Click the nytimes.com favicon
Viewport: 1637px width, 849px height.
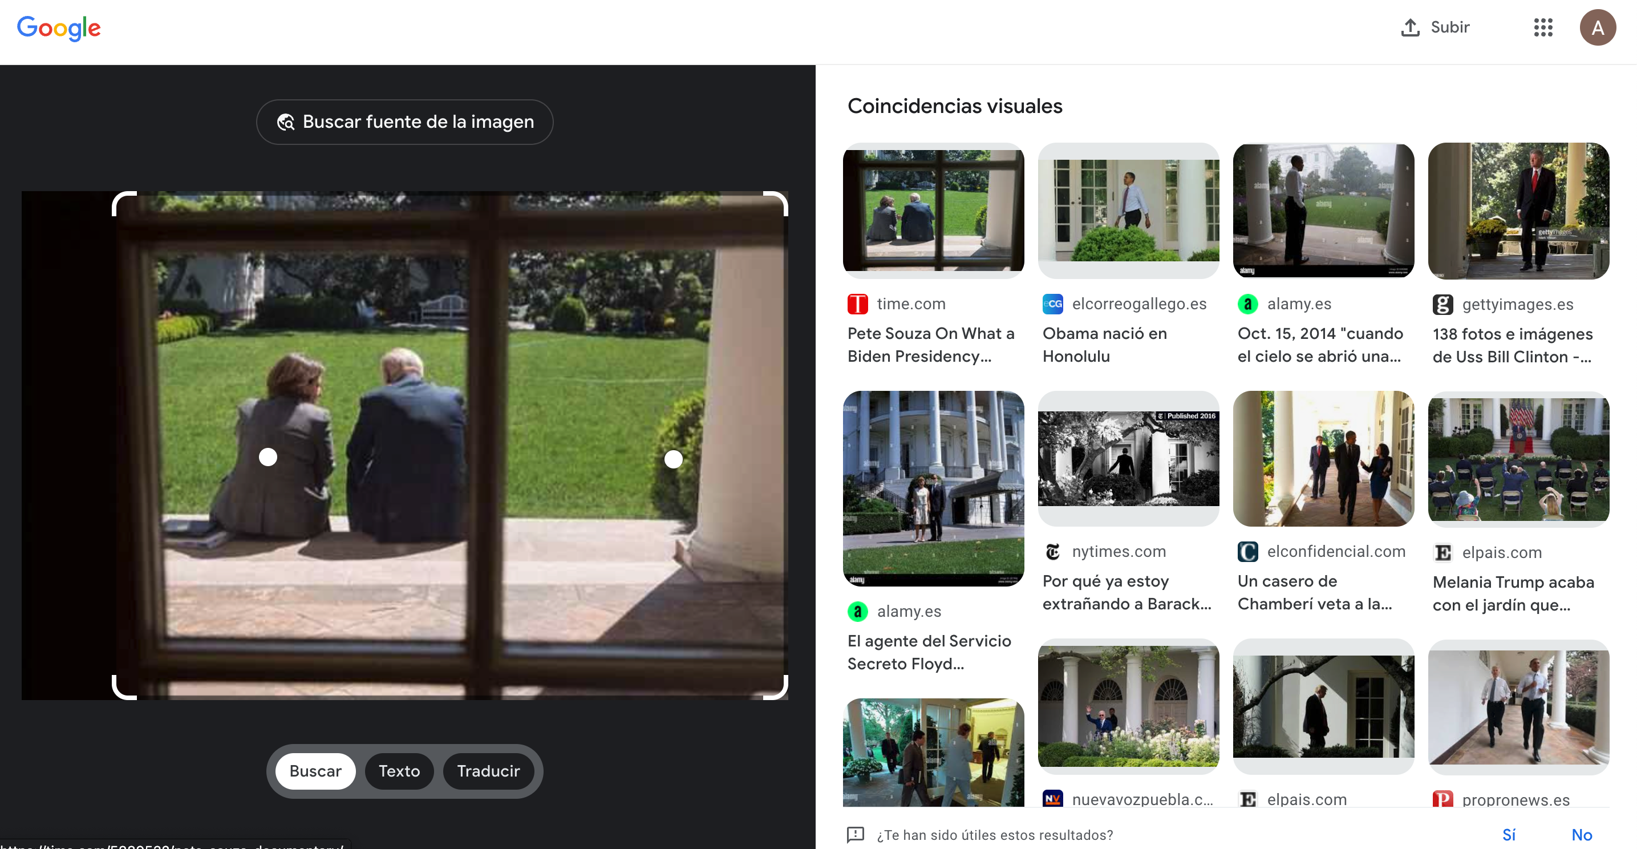tap(1052, 552)
